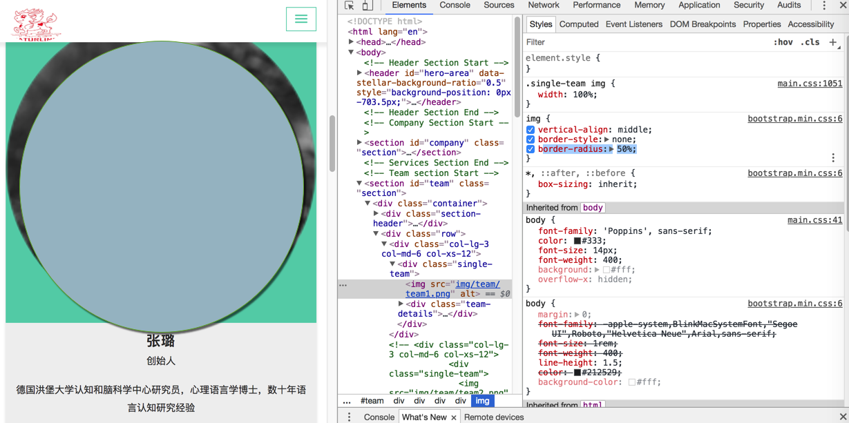849x423 pixels.
Task: Open bootstrap.min.css:6 link for img rule
Action: pyautogui.click(x=795, y=119)
